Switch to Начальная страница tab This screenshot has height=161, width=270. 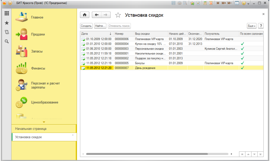coord(31,129)
